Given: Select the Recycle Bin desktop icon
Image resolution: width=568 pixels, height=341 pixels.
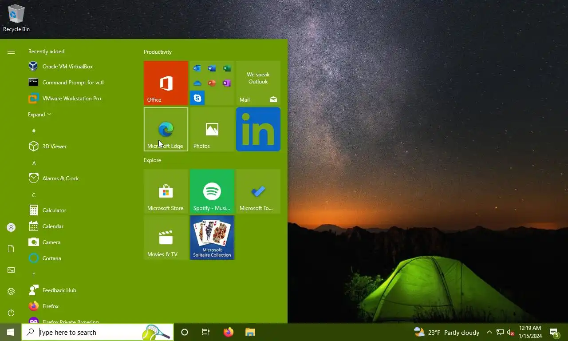Looking at the screenshot, I should point(16,18).
